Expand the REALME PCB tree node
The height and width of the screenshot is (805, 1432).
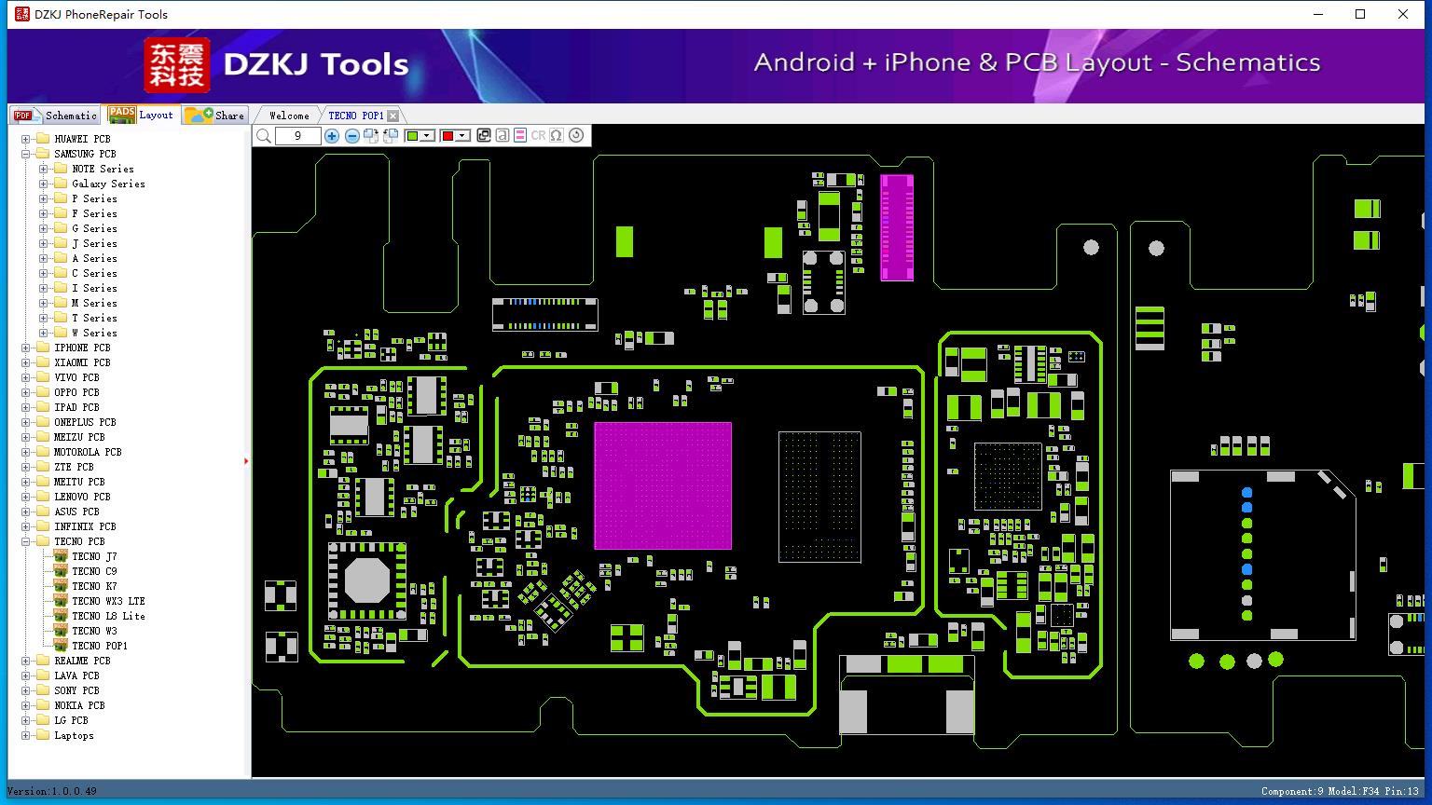coord(26,661)
